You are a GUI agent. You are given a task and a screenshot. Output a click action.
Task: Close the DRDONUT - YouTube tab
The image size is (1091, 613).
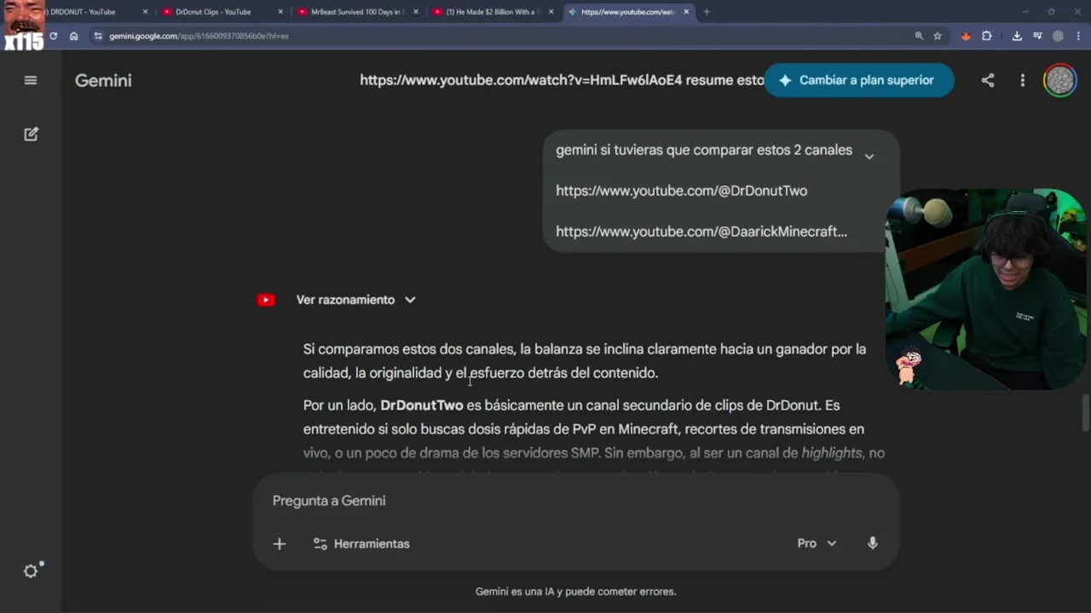click(145, 12)
